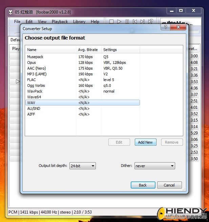This screenshot has width=209, height=222.
Task: Click the Back button
Action: (x=143, y=185)
